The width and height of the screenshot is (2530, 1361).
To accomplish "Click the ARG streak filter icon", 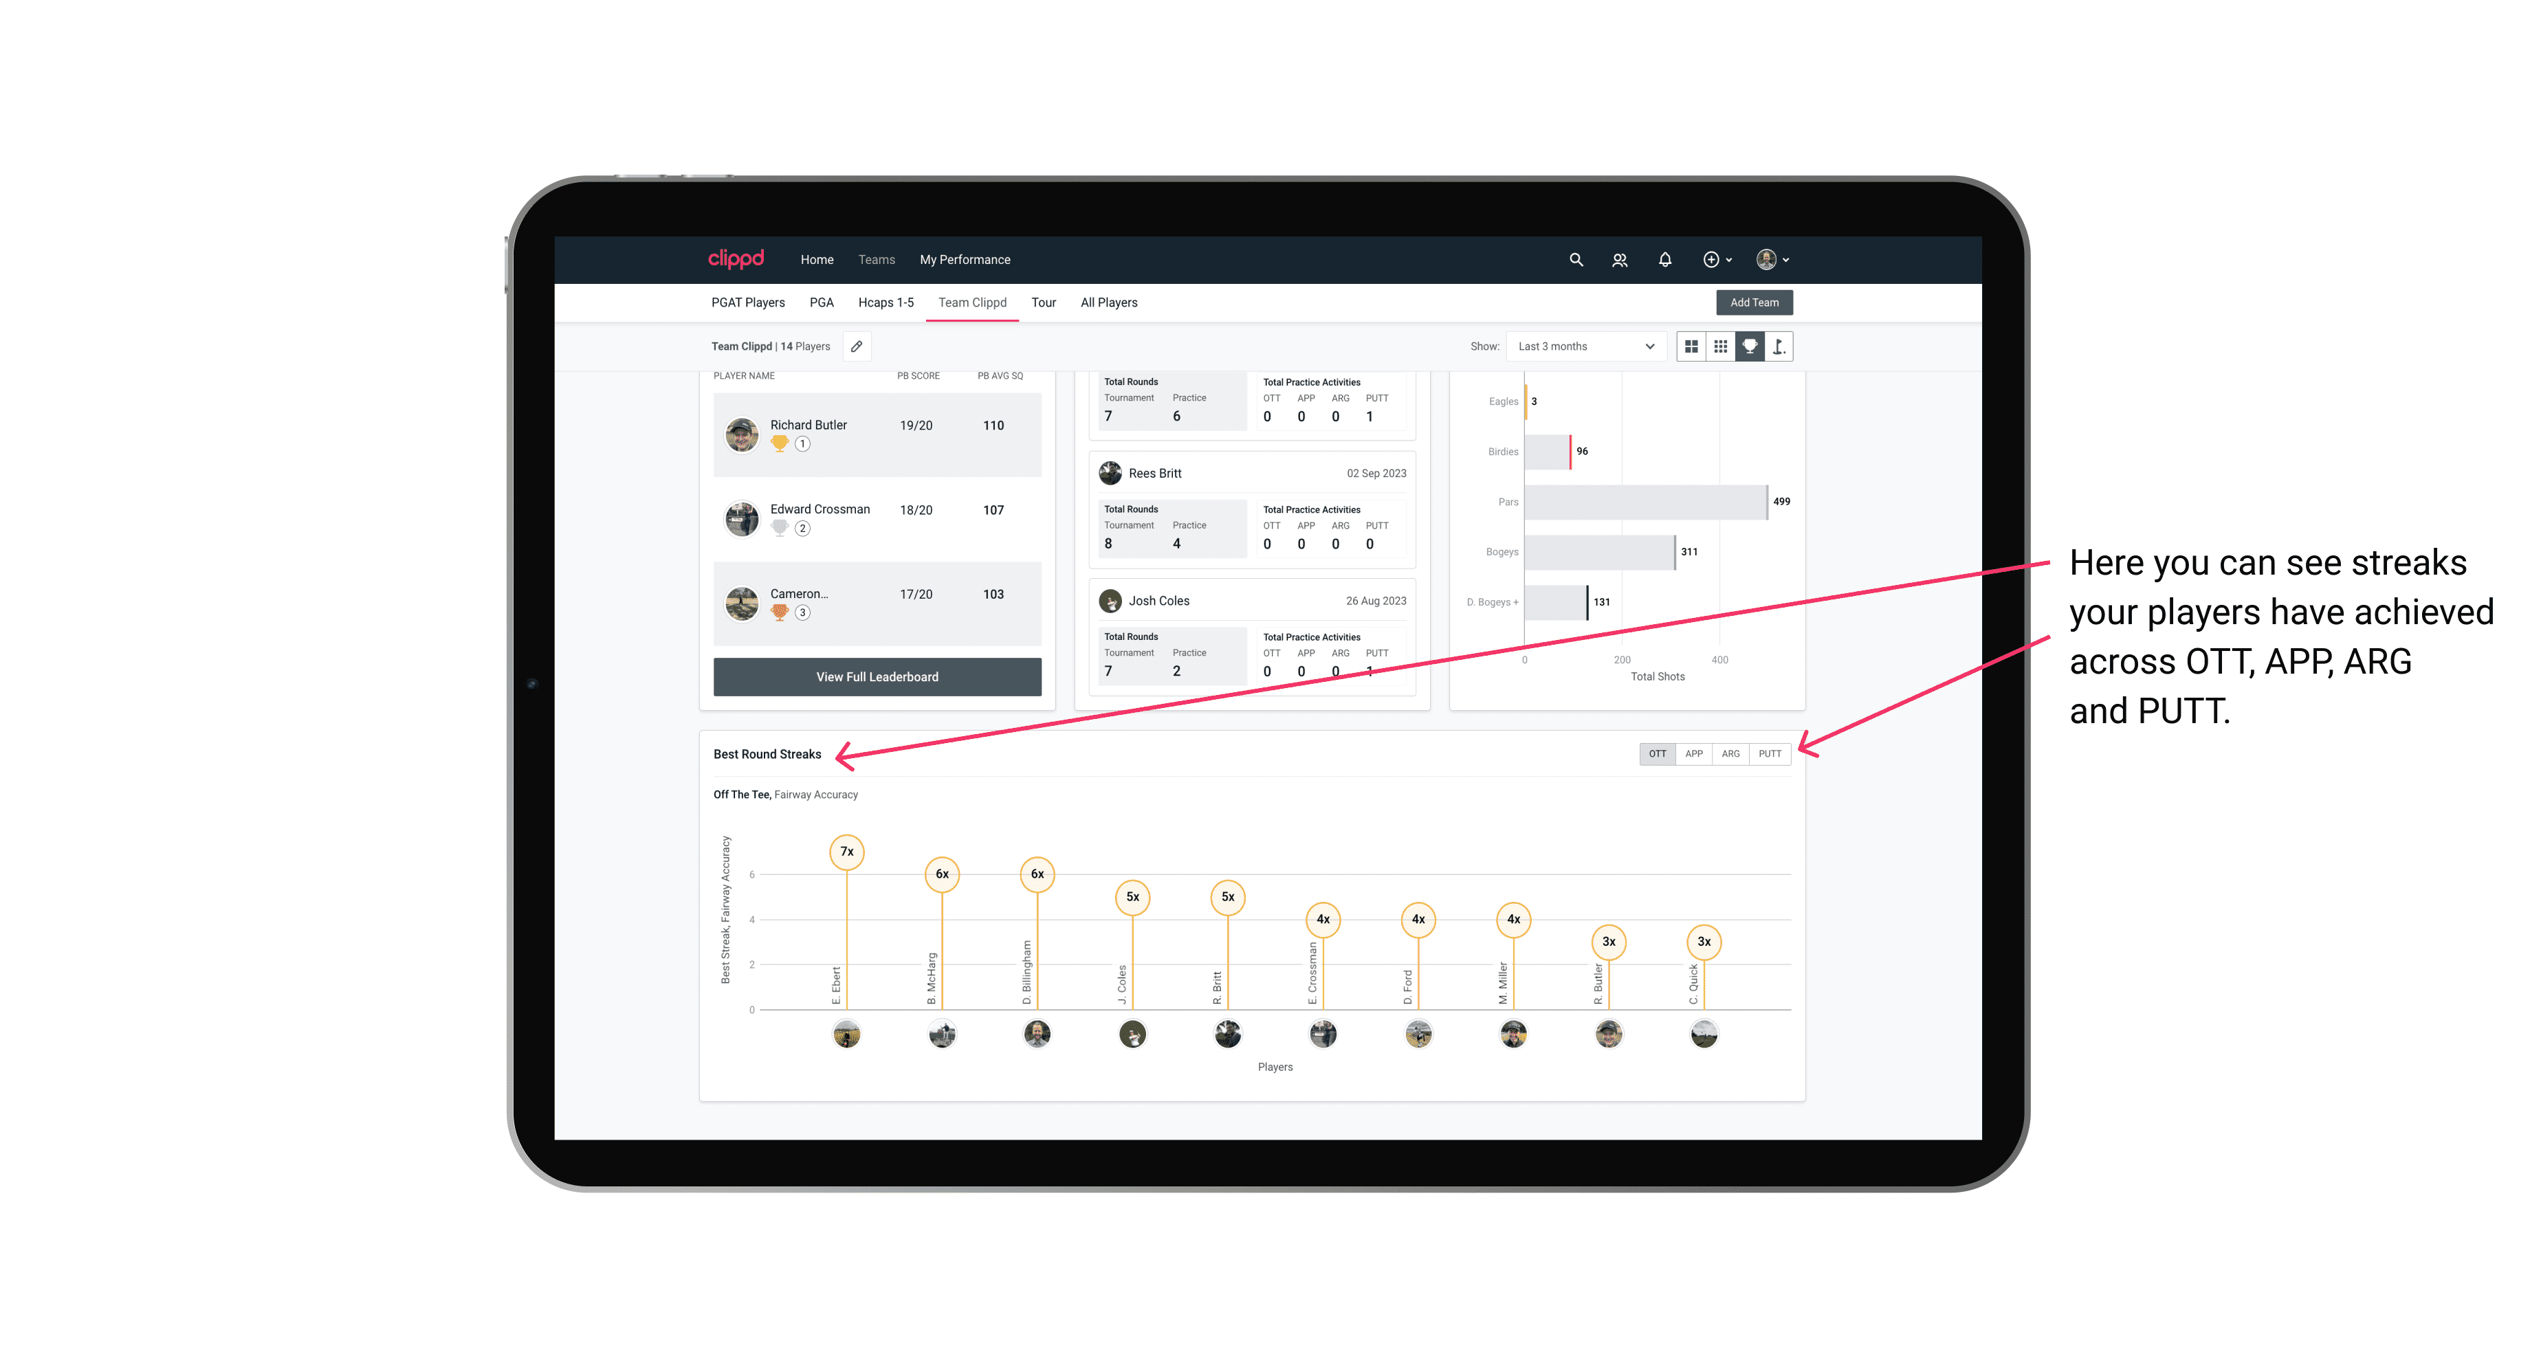I will (x=1731, y=754).
